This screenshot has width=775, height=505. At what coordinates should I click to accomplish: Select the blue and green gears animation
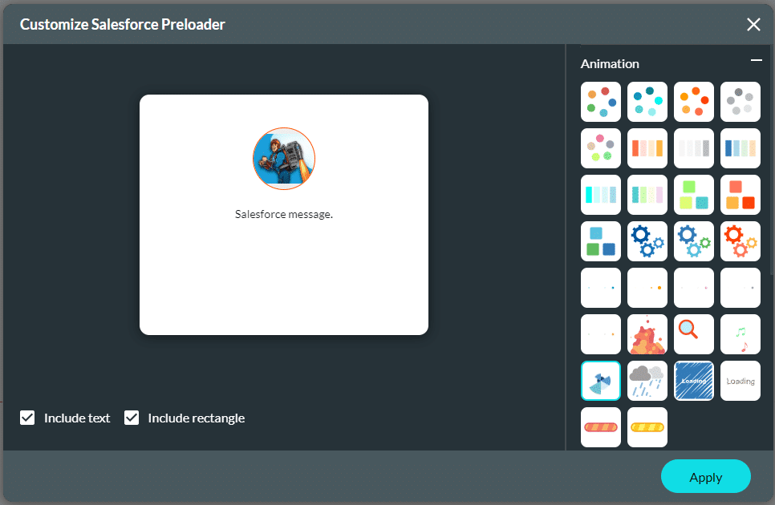point(693,240)
